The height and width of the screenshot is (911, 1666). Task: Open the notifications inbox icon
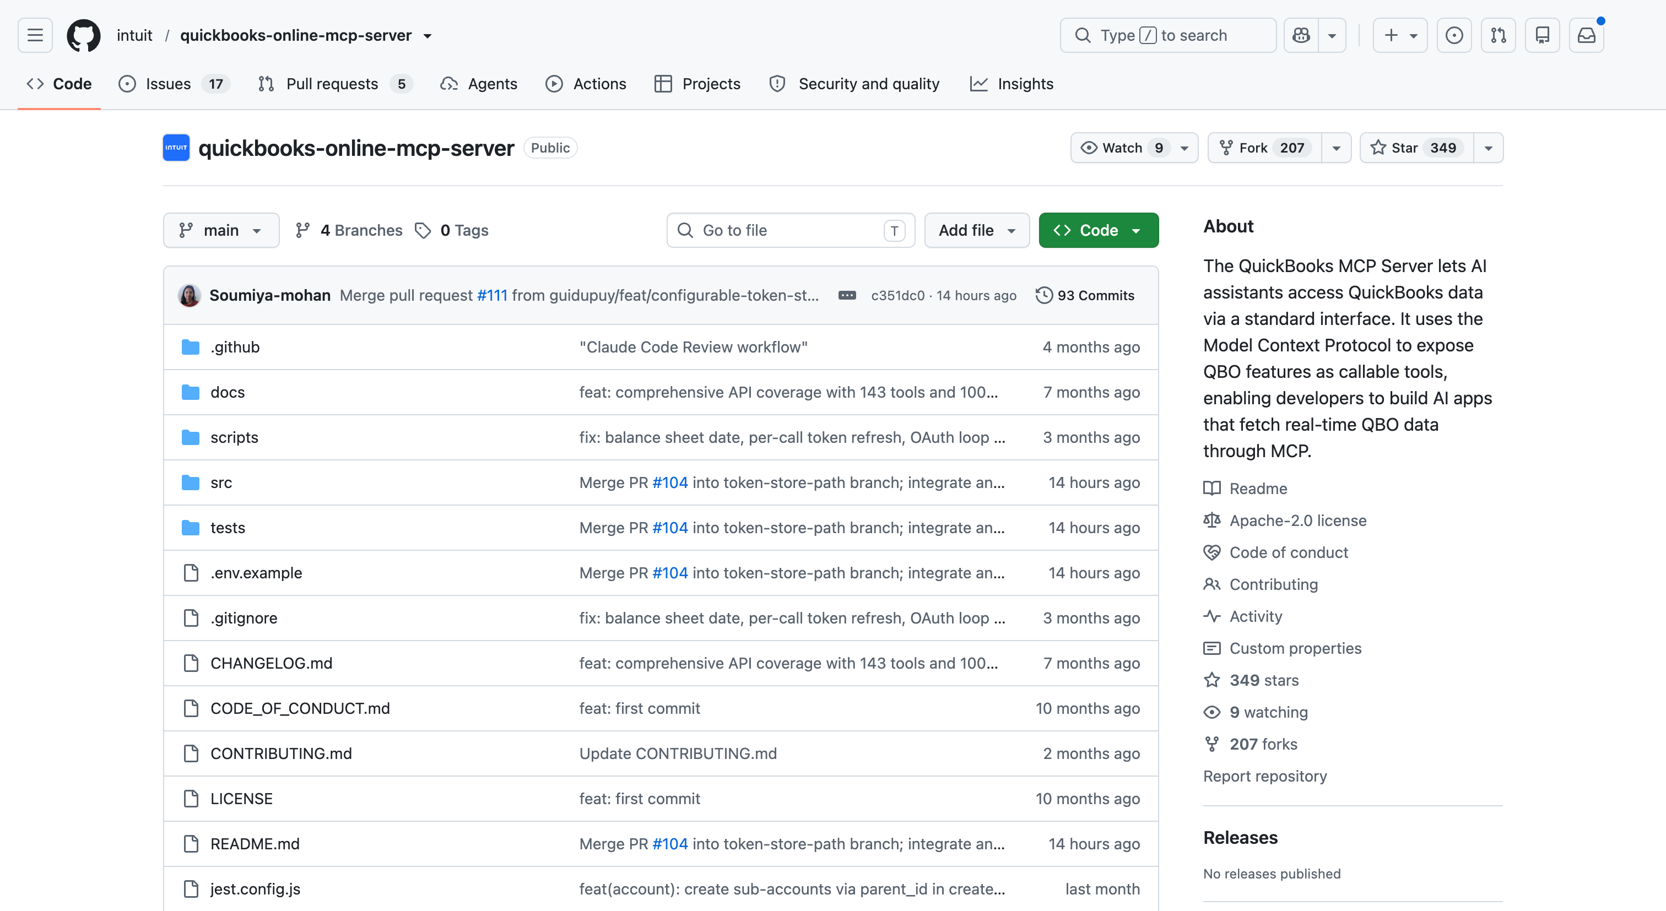1586,35
